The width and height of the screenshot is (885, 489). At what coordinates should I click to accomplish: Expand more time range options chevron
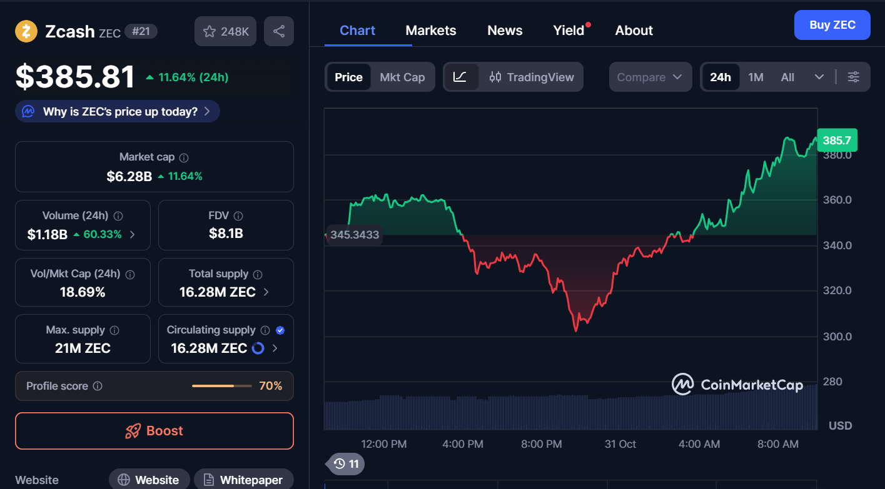(x=819, y=77)
